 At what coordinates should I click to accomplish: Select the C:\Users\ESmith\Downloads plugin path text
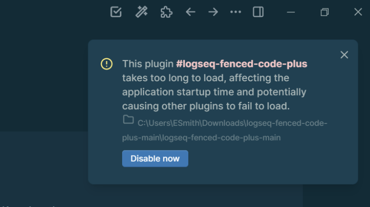(x=224, y=130)
